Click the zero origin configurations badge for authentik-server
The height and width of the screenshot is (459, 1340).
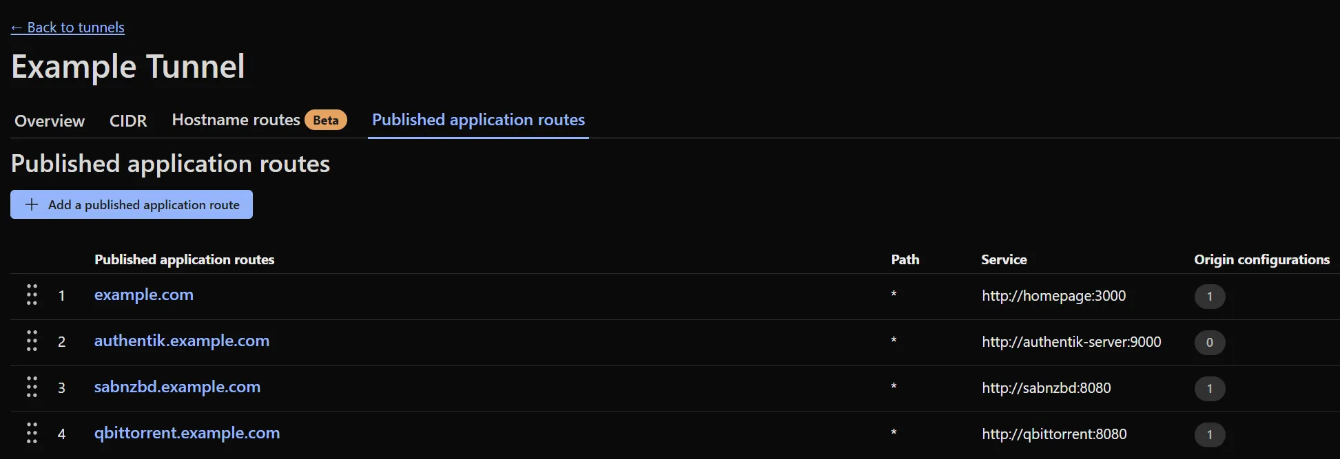[1210, 343]
